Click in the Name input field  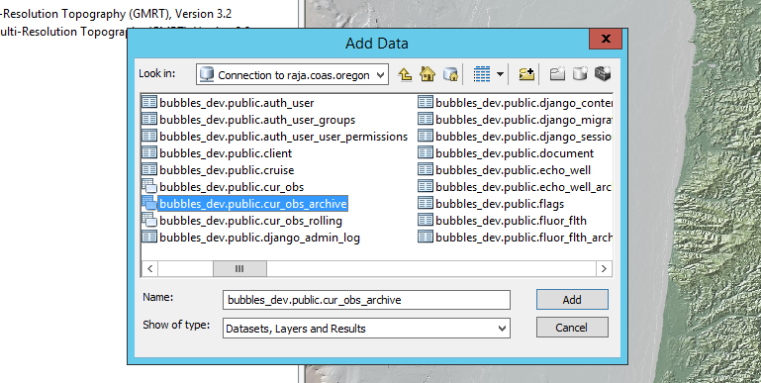point(366,300)
